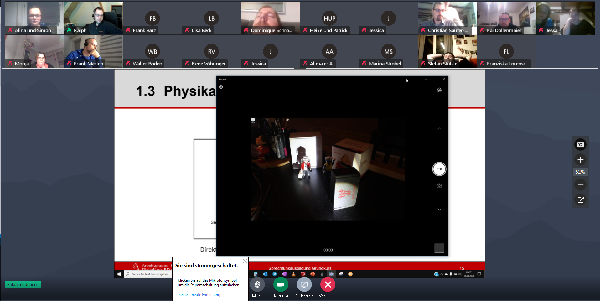Select Rene Vöhringer participant tile
Viewport: 600px width, 301px height.
pos(211,51)
